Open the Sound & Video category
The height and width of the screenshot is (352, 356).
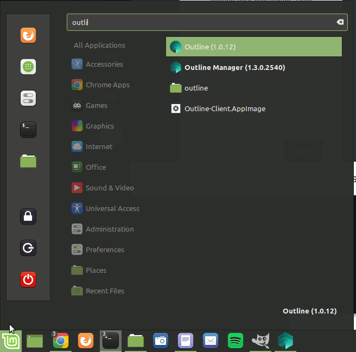[x=103, y=188]
